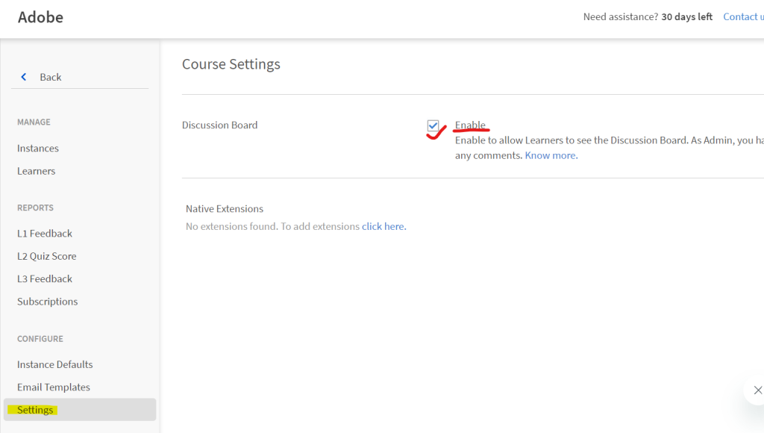Select Instances under the Manage section
Screen dimensions: 764x433
37,148
